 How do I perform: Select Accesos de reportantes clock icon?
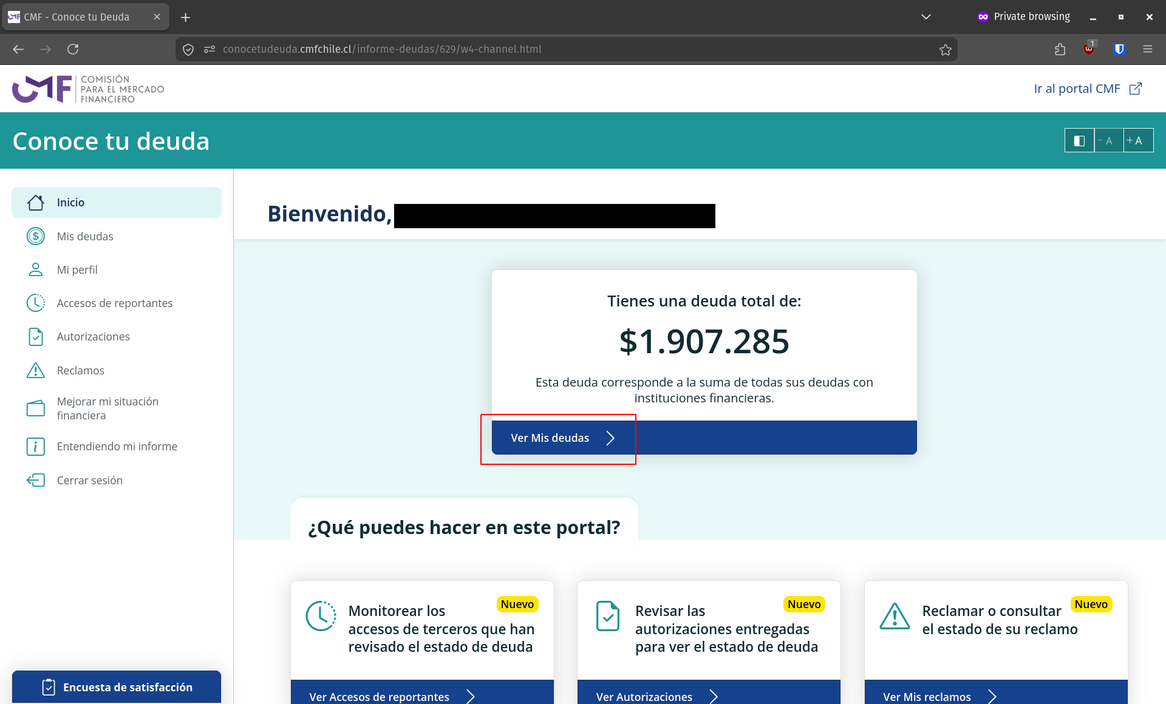pos(36,303)
